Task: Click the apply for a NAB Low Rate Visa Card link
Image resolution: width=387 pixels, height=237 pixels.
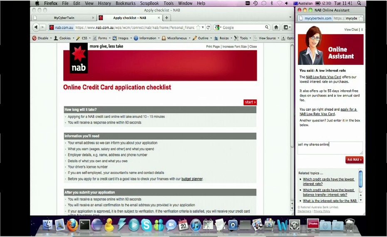Action: pos(328,111)
